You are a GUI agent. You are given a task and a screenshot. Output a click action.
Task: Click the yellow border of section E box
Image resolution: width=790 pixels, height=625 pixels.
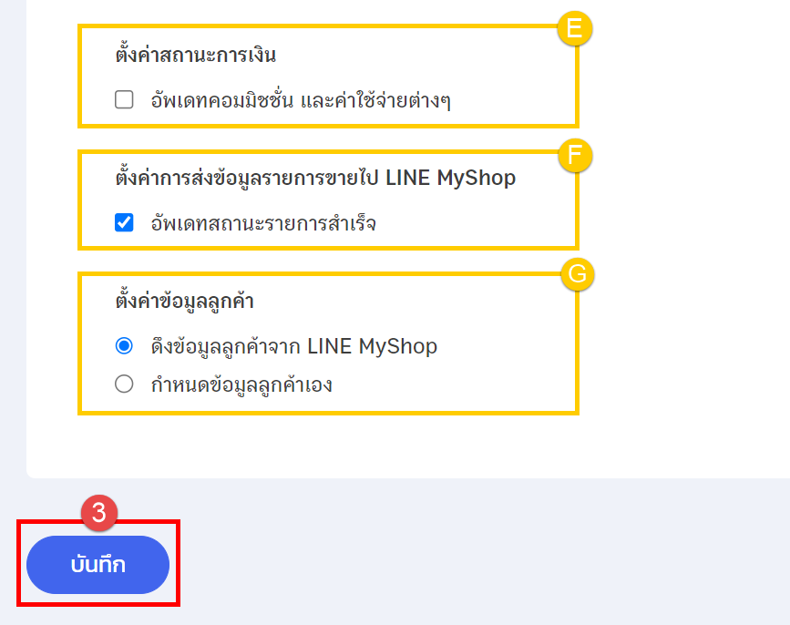click(328, 126)
